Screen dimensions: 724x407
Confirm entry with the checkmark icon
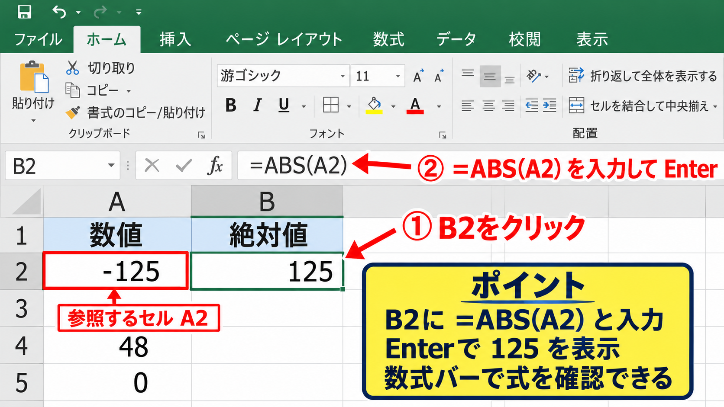click(184, 165)
